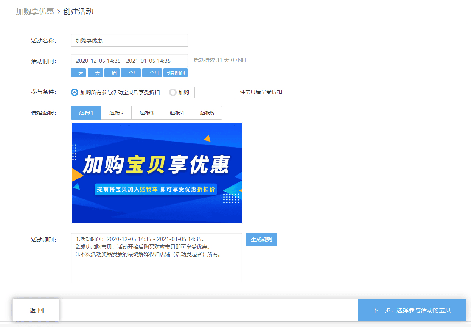Switch to the 海报3 poster tab

(146, 113)
